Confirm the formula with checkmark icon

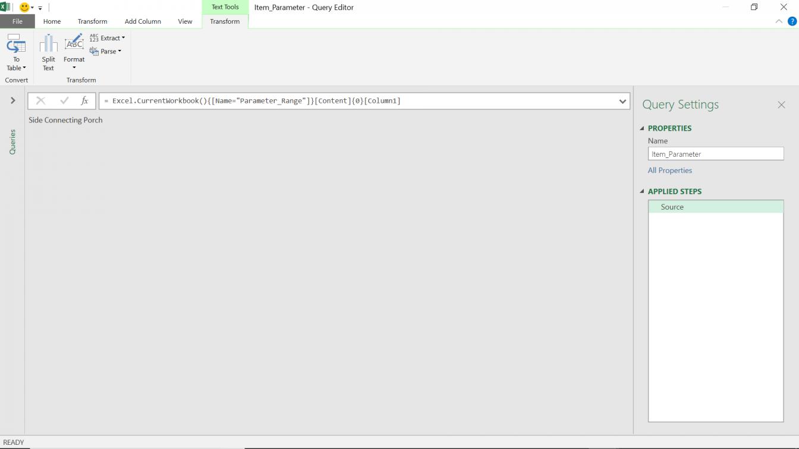point(64,101)
